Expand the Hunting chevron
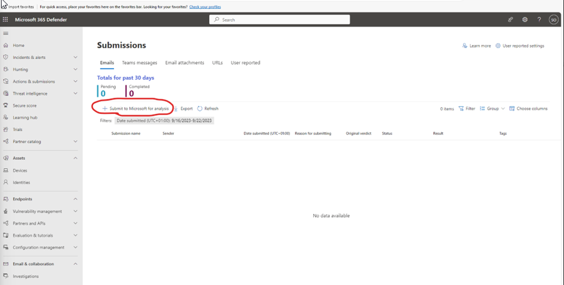This screenshot has width=564, height=285. click(75, 69)
